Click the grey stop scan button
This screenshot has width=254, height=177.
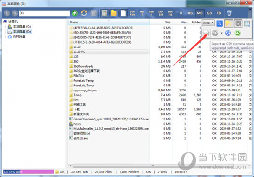click(93, 13)
